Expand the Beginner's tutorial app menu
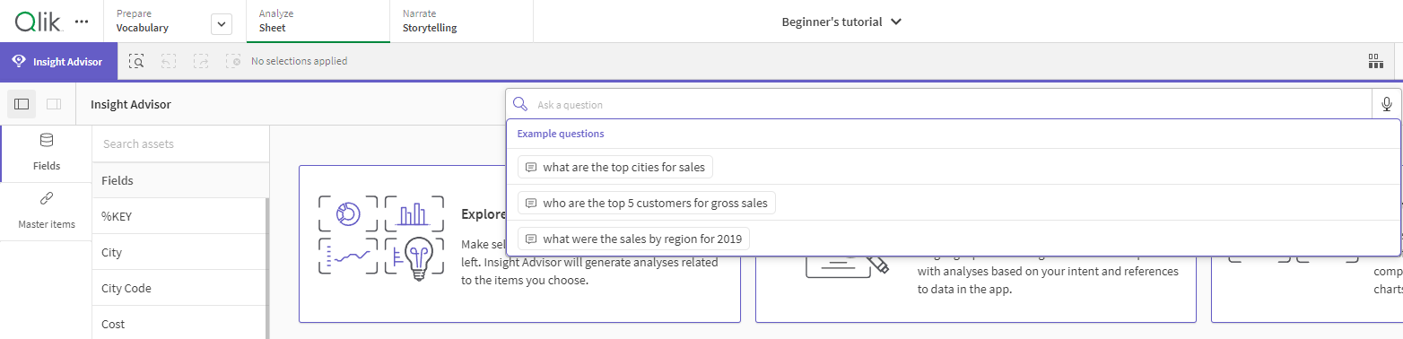This screenshot has width=1403, height=339. [x=841, y=22]
